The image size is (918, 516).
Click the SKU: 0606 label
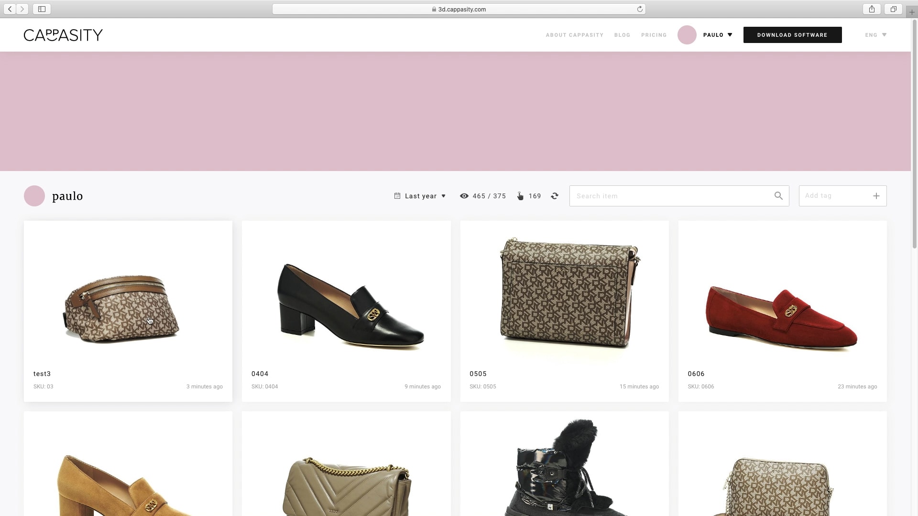(701, 387)
